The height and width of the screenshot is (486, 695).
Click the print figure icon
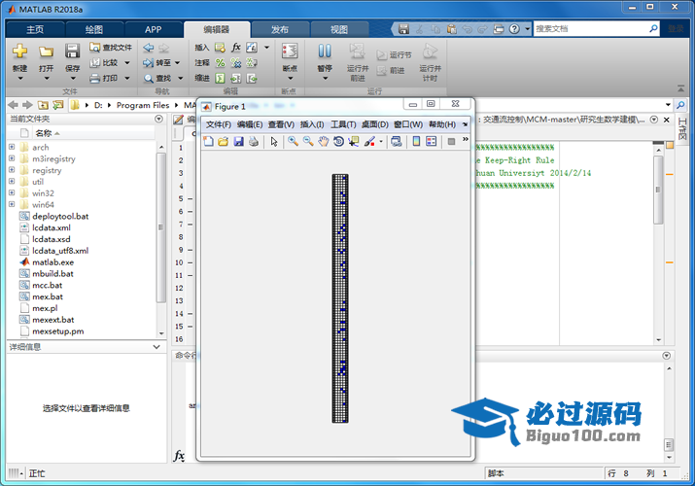(x=254, y=142)
